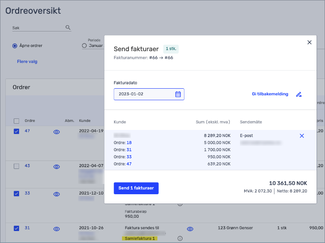Click the 8 289,20 NOK sum
The image size is (325, 243).
[x=217, y=136]
